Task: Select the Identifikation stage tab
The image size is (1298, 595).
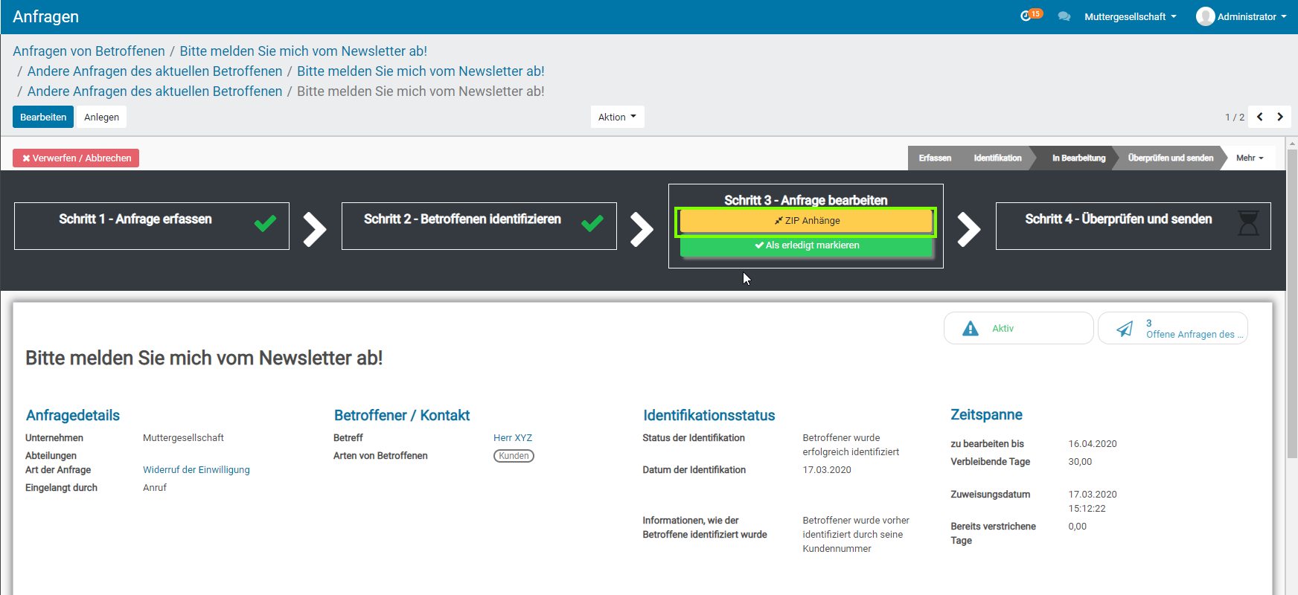Action: tap(997, 158)
